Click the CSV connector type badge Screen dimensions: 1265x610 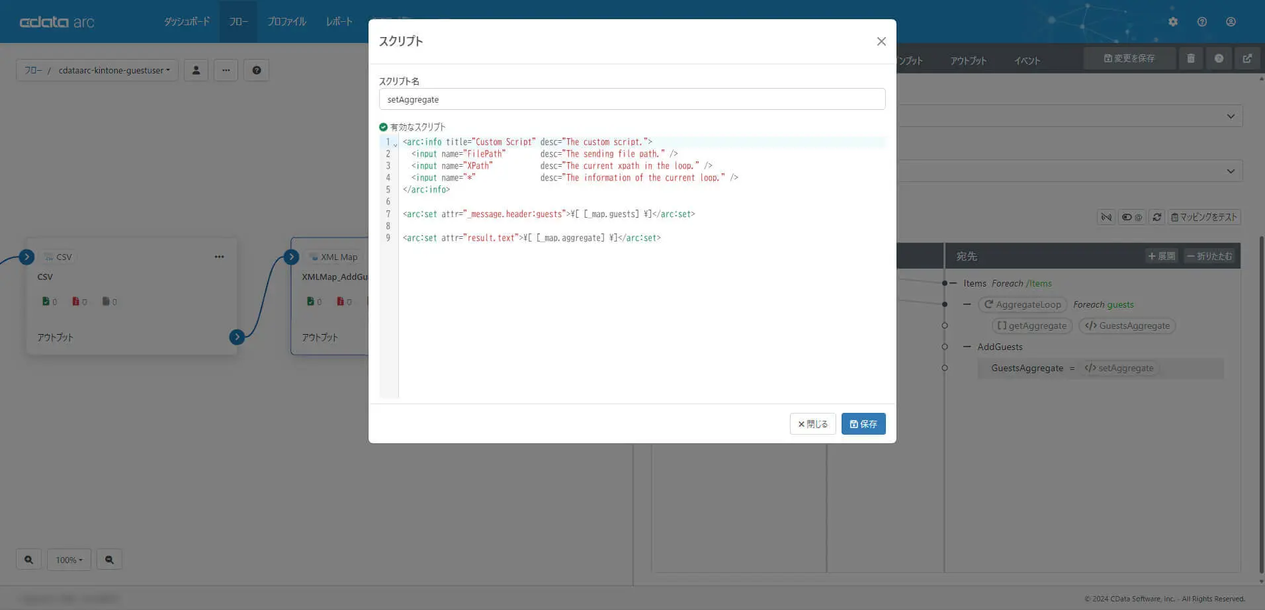(58, 257)
